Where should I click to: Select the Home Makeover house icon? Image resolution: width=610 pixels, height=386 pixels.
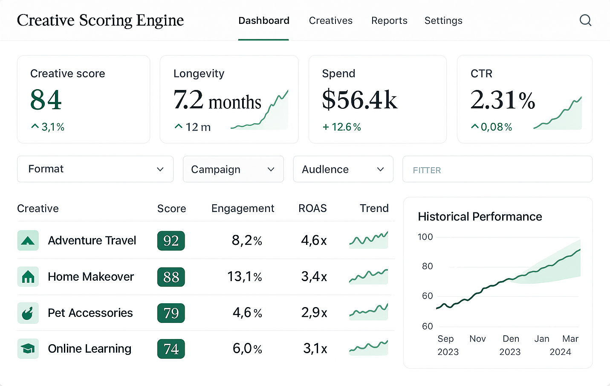(28, 277)
